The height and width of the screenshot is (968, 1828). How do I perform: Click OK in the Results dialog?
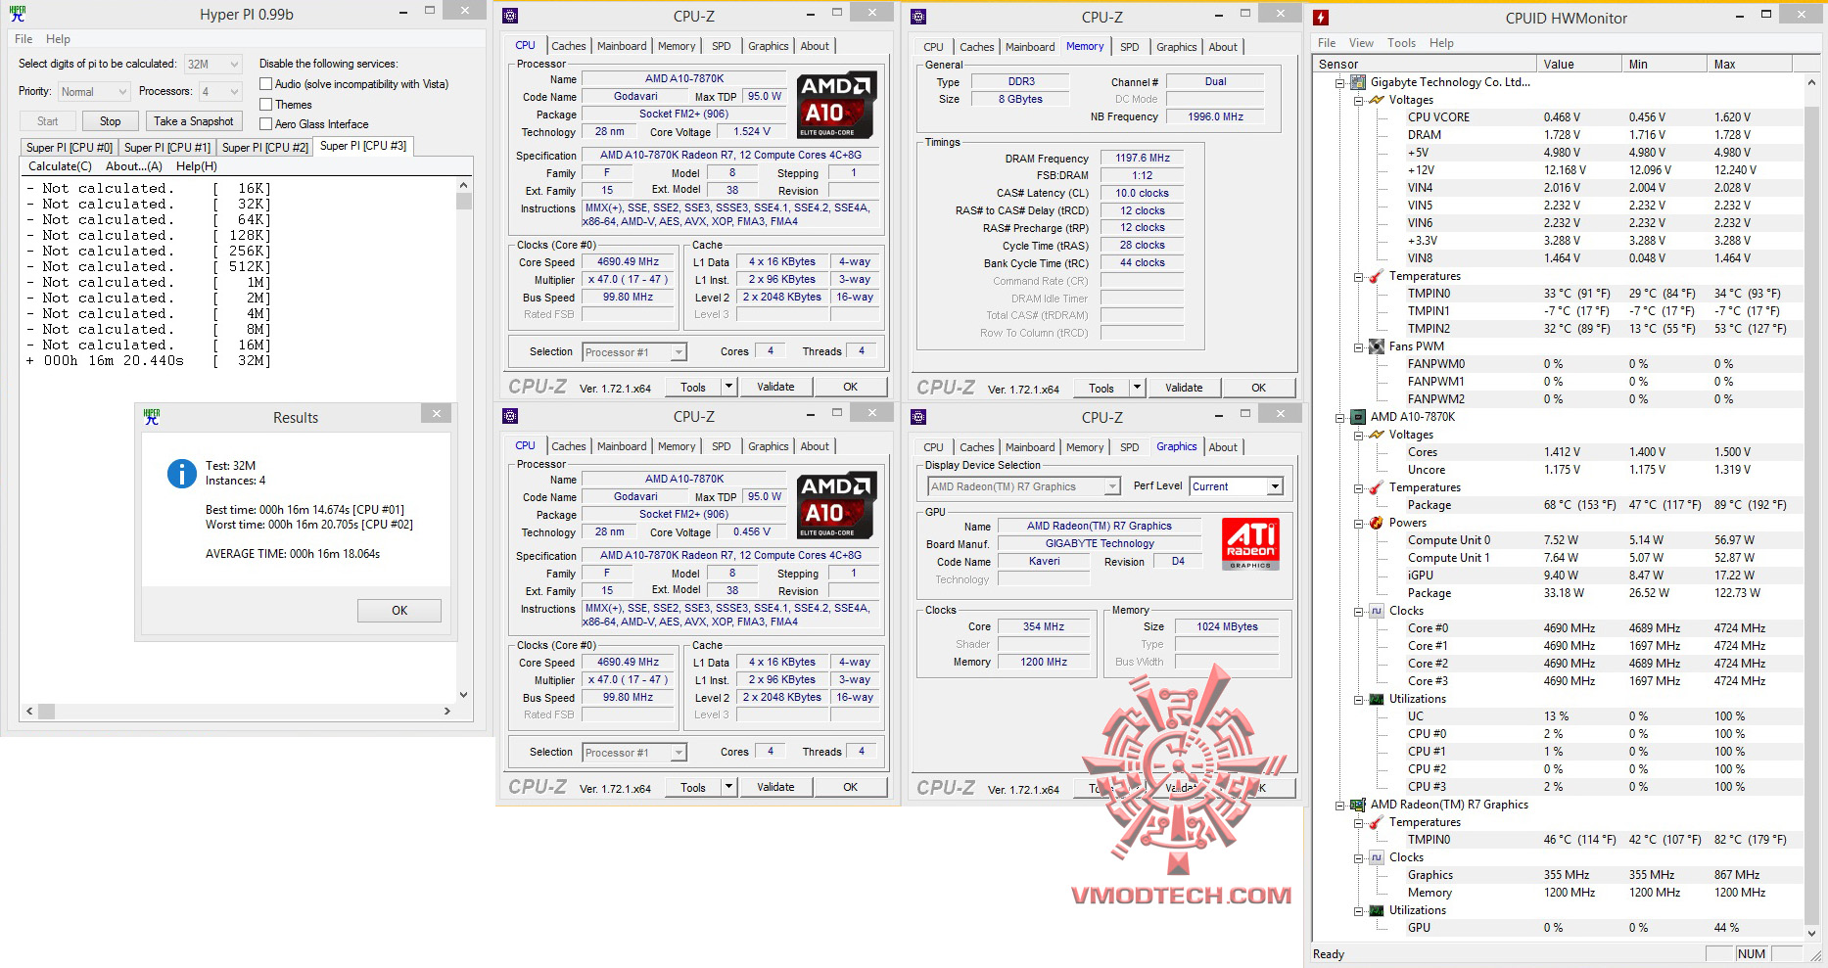pos(399,611)
